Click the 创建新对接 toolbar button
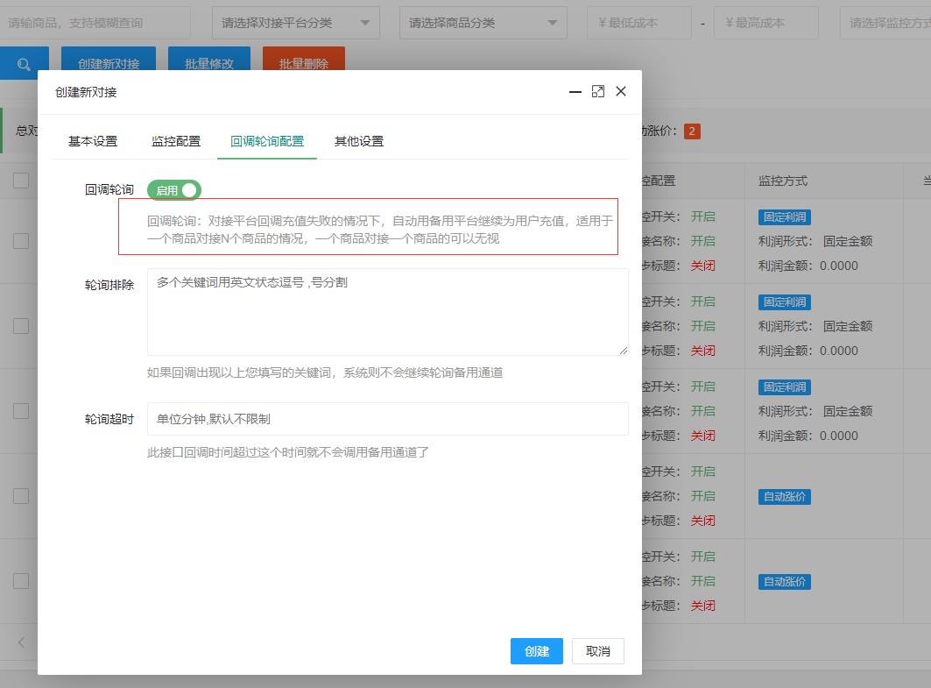Screen dimensions: 931x688 click(109, 59)
